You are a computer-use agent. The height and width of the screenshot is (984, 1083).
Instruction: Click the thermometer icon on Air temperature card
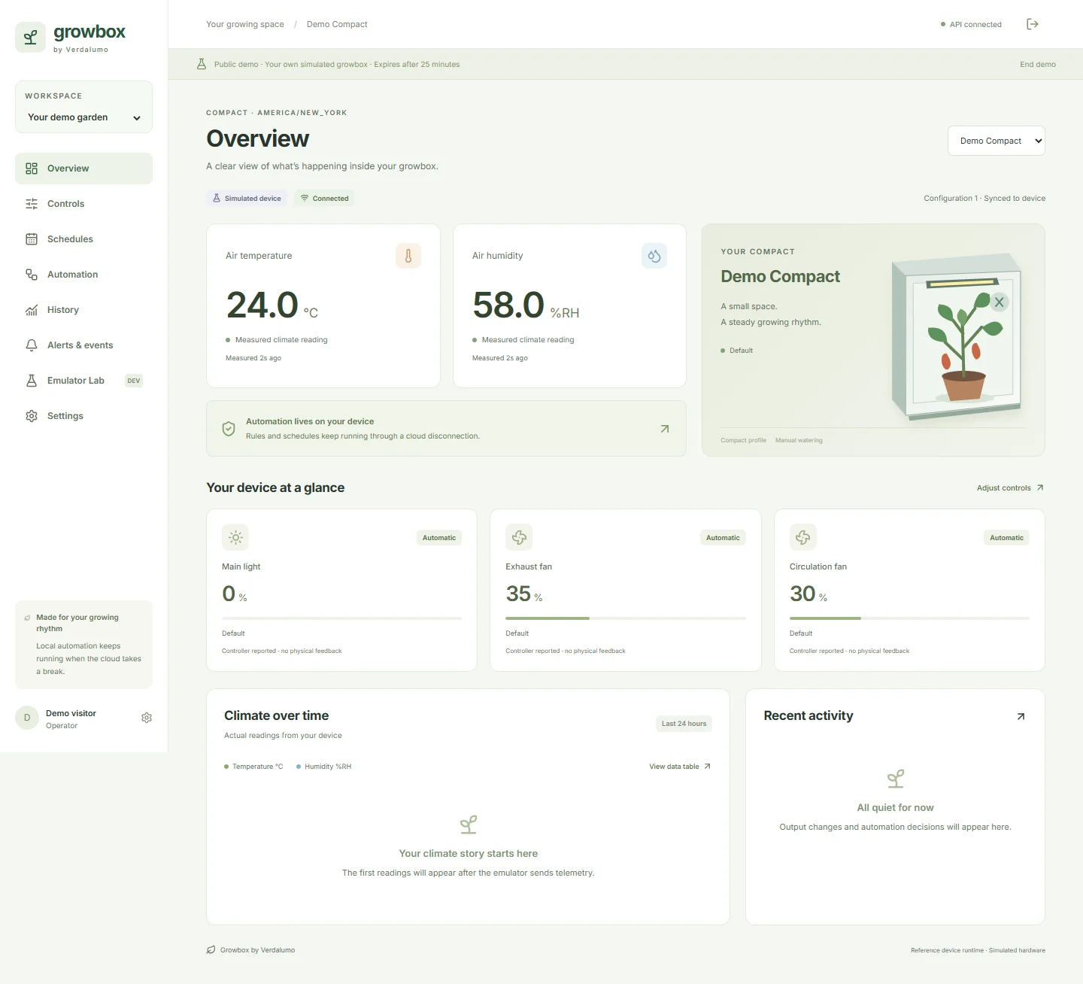tap(408, 256)
